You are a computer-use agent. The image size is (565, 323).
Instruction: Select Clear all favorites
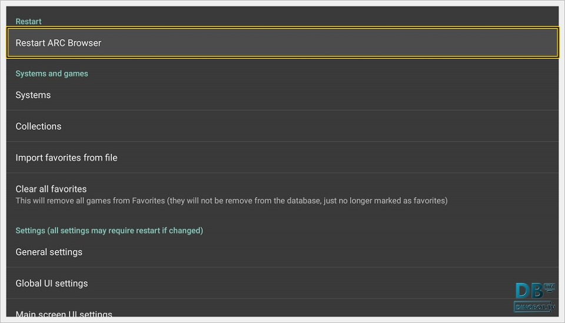pyautogui.click(x=282, y=195)
